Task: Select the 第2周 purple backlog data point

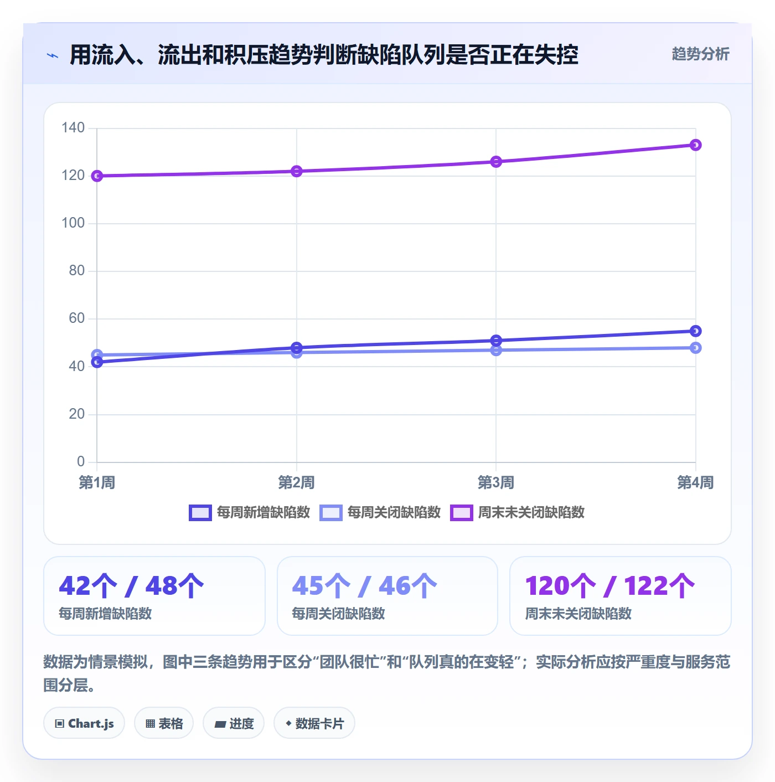Action: (x=297, y=171)
